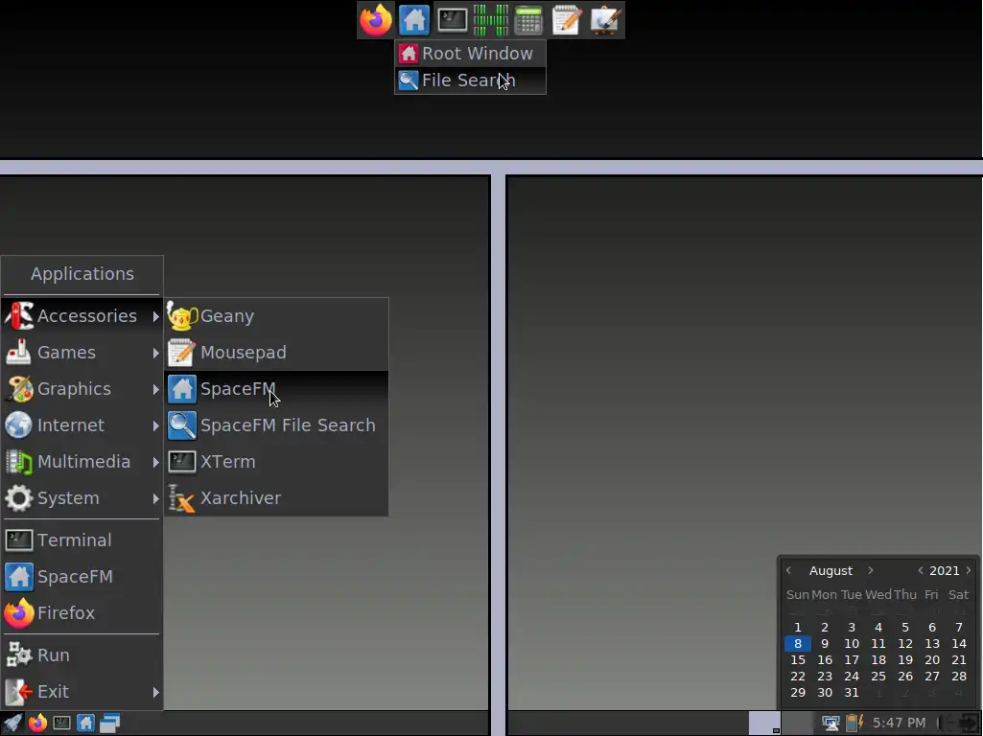Click the 5:47 PM clock
983x736 pixels.
(899, 724)
